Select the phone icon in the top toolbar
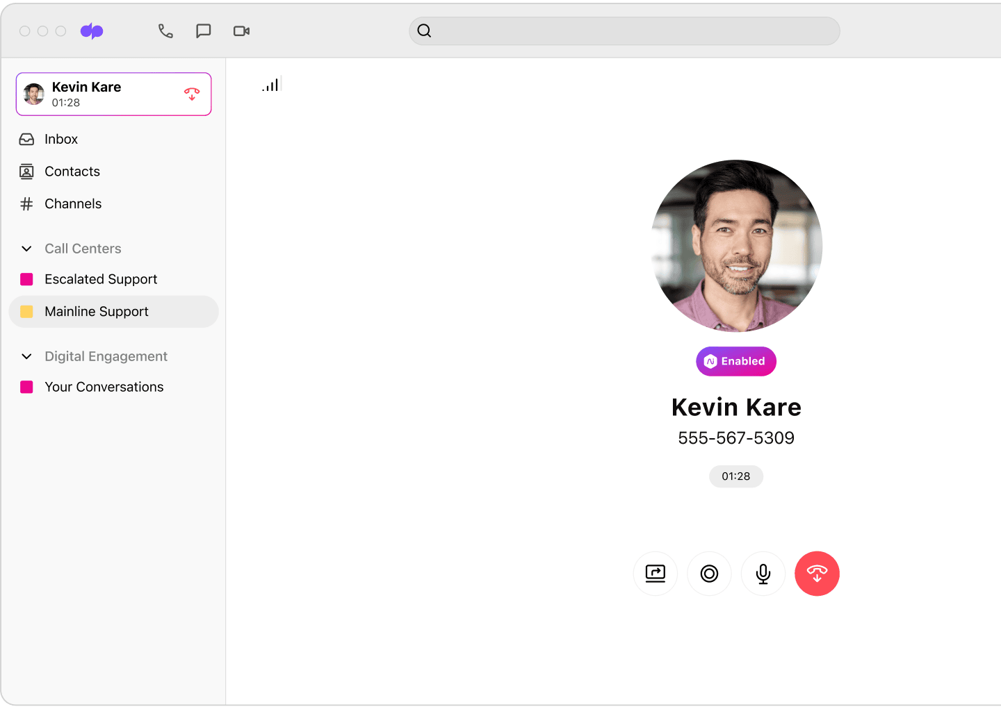 pos(165,31)
